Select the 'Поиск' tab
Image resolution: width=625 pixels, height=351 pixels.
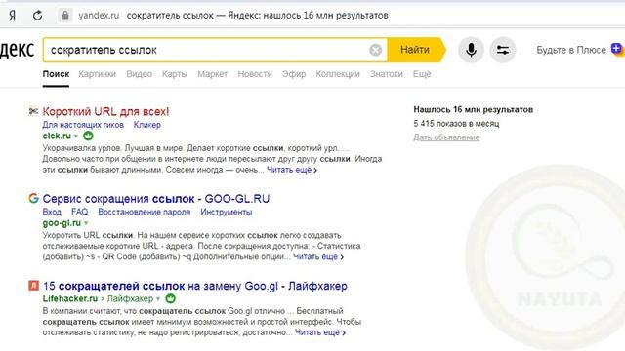[56, 74]
